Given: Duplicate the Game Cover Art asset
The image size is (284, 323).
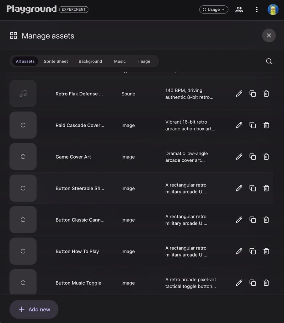Looking at the screenshot, I should click(x=253, y=157).
